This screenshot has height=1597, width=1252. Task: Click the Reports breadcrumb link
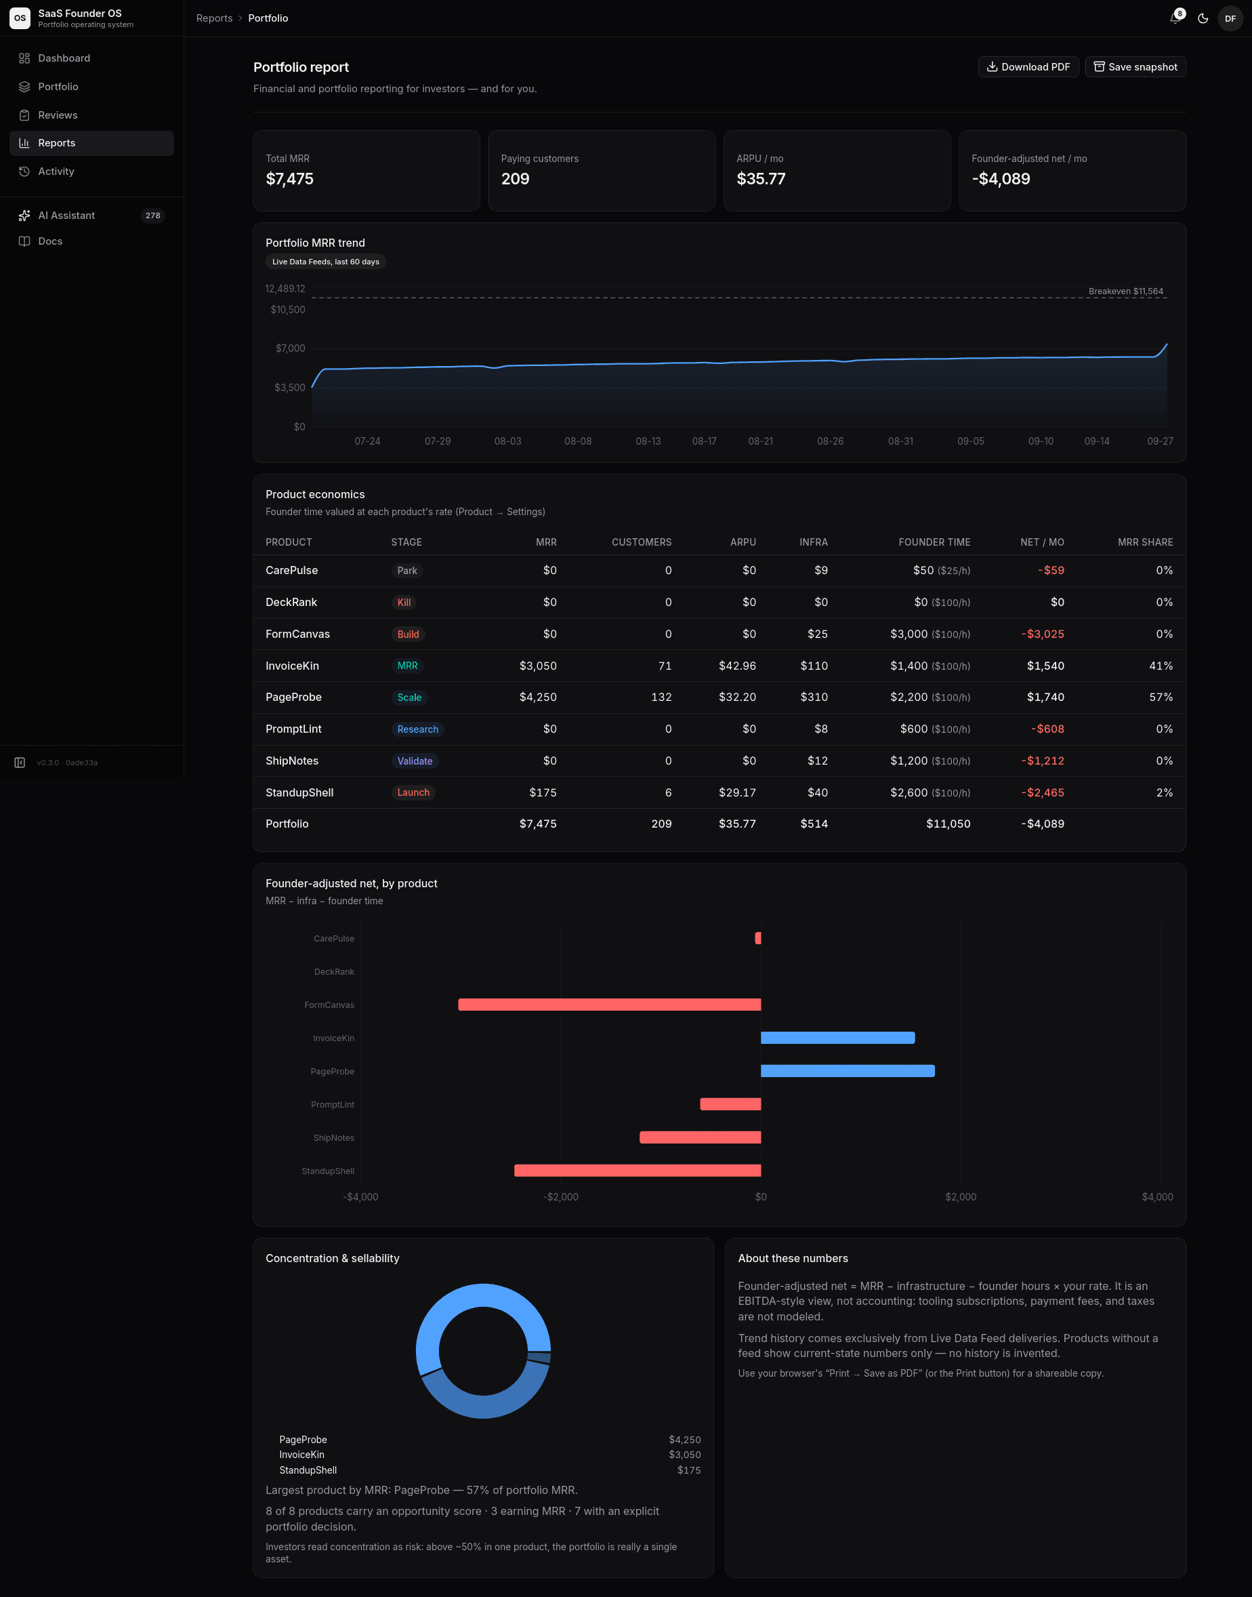(x=214, y=18)
